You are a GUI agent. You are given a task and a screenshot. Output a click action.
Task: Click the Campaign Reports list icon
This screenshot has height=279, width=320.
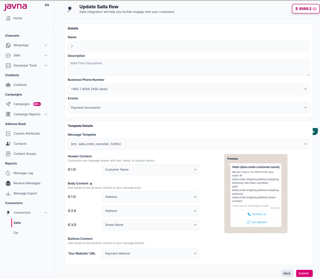[8, 114]
